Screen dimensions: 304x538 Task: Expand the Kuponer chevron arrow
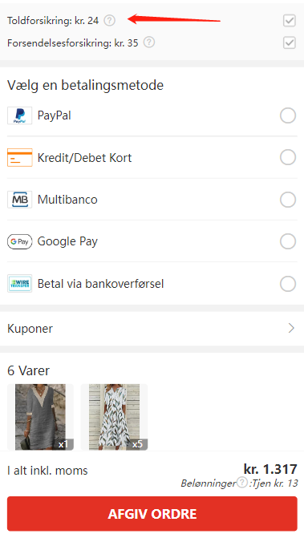tap(291, 329)
